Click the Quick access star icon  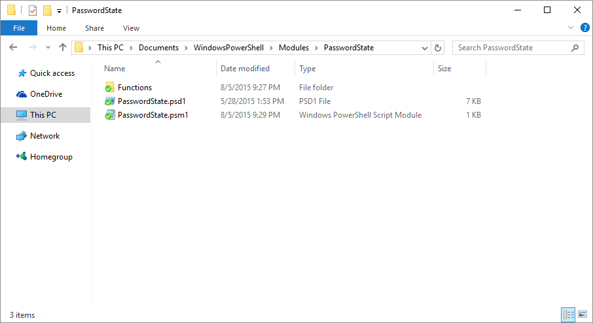tap(22, 73)
